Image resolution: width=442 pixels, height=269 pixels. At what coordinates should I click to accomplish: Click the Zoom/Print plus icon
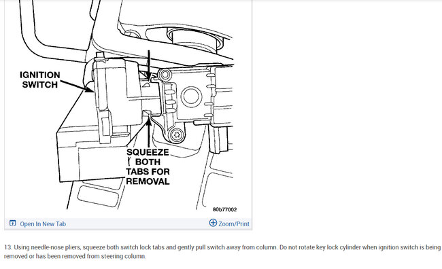(x=213, y=223)
